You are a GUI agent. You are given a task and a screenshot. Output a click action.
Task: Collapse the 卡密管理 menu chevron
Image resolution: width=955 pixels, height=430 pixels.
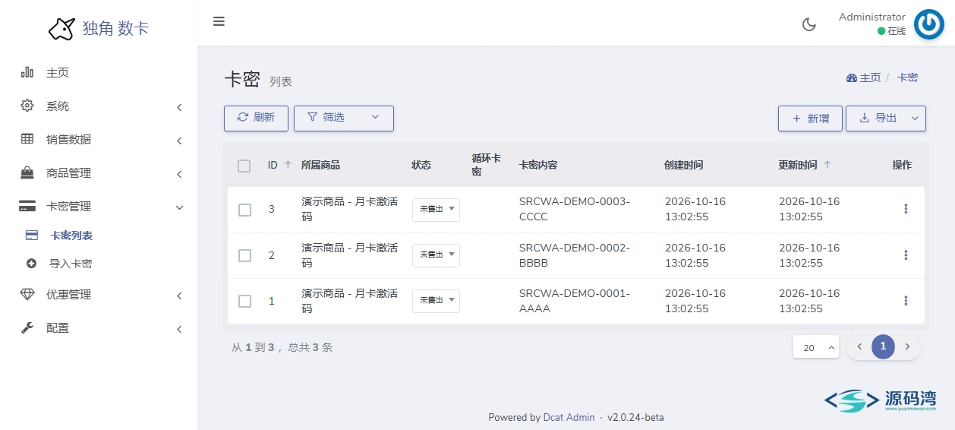click(x=179, y=207)
